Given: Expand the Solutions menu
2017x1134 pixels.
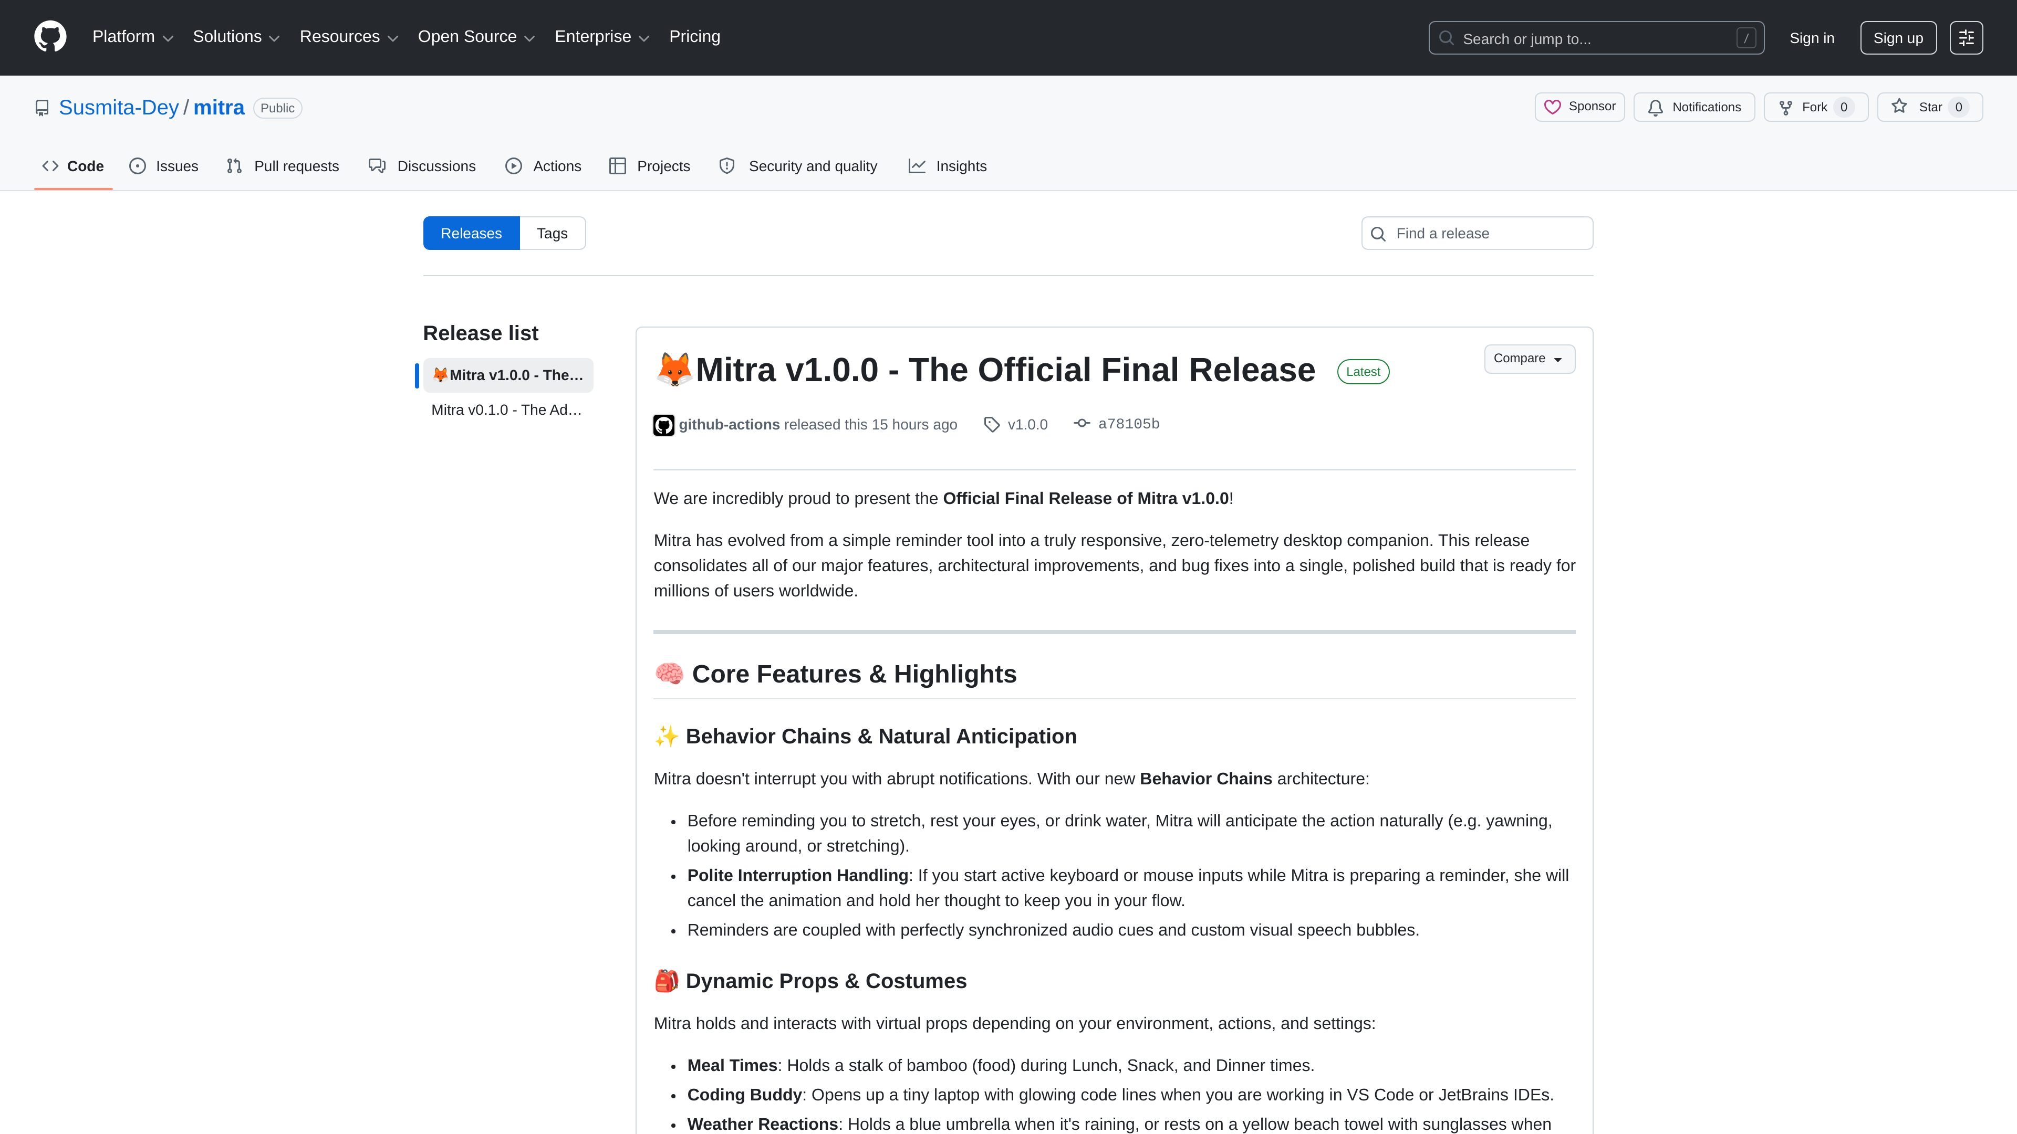Looking at the screenshot, I should coord(236,37).
